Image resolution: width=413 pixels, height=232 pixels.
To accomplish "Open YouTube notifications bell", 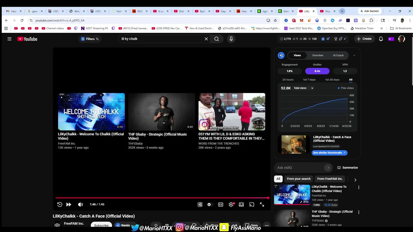I will point(381,39).
